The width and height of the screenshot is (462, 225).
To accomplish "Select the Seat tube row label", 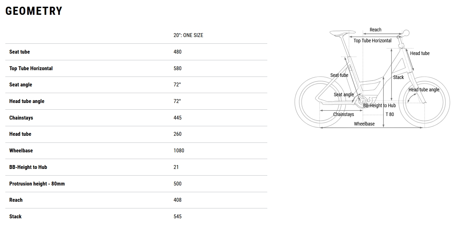I will point(19,52).
